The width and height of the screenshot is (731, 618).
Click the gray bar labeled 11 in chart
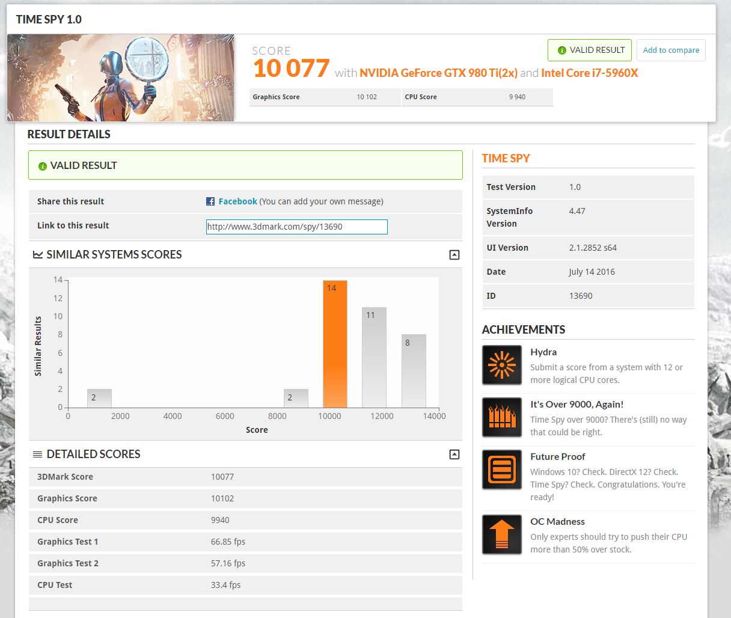tap(374, 358)
